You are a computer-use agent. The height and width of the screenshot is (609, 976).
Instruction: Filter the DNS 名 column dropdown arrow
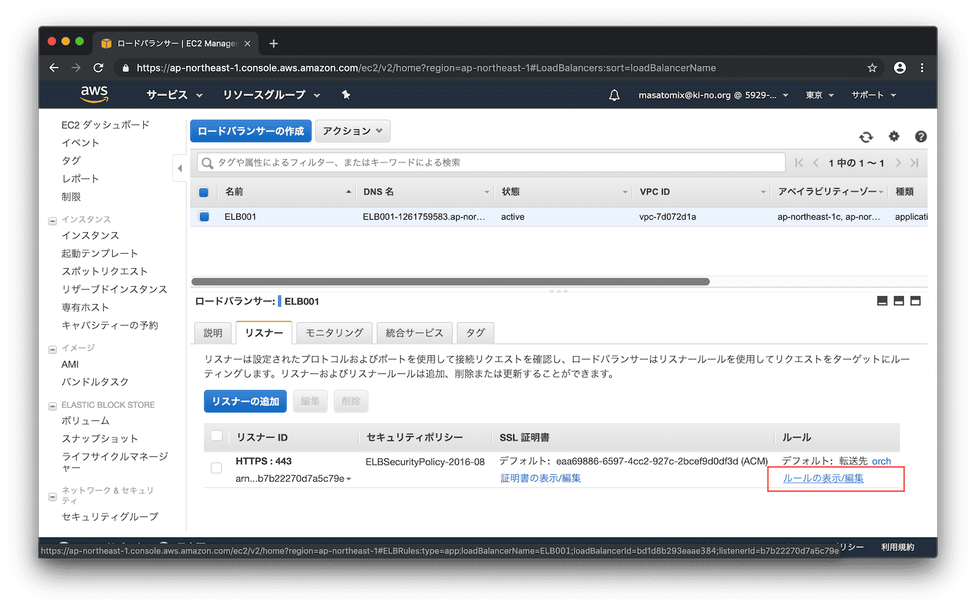pos(487,192)
